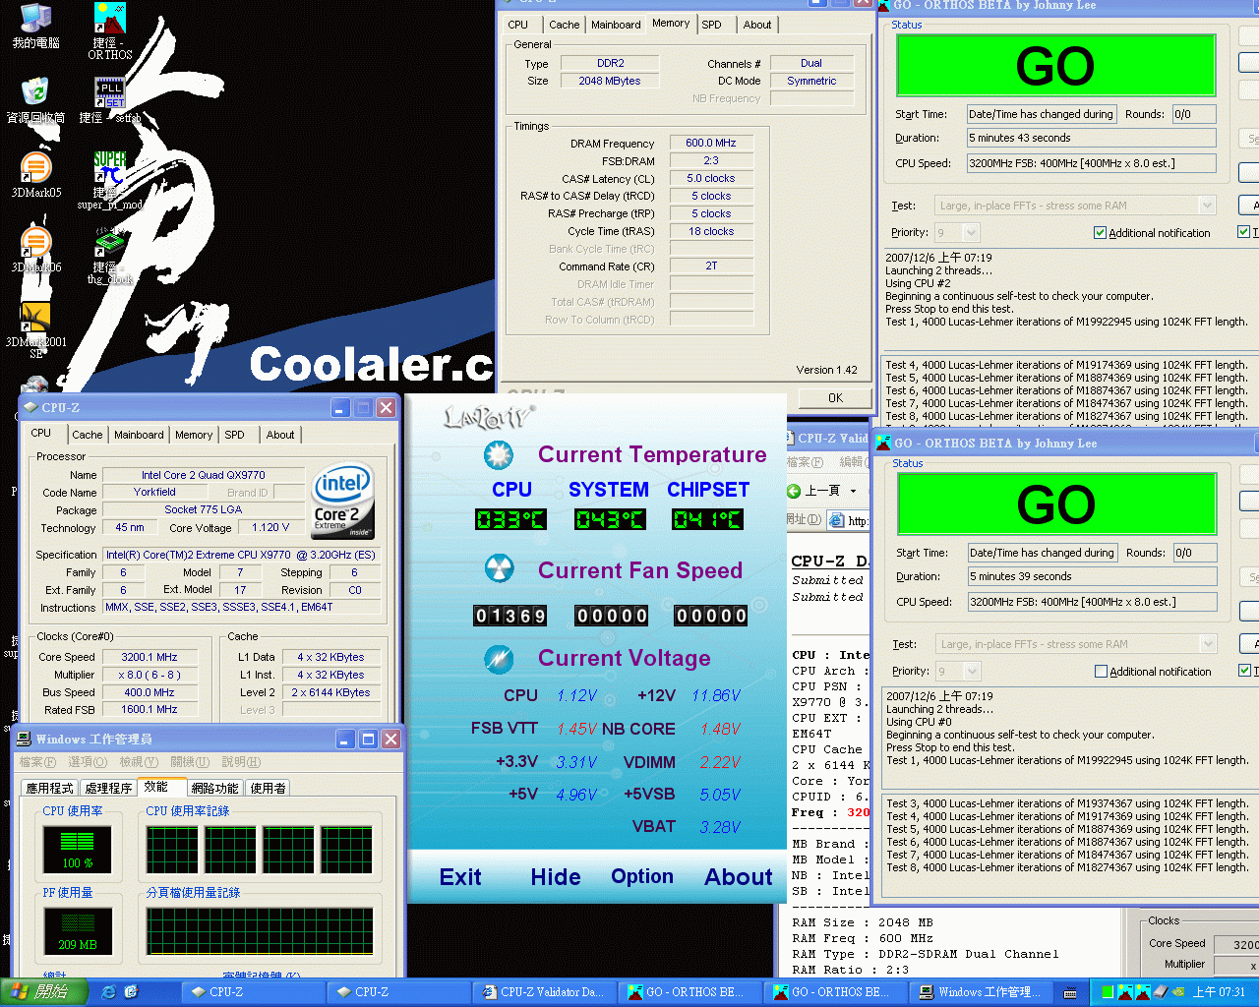Switch to Cache tab in CPU-Z processor window

87,435
